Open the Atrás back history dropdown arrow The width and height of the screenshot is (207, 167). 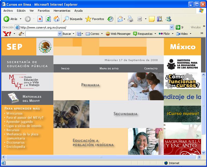(x=21, y=19)
